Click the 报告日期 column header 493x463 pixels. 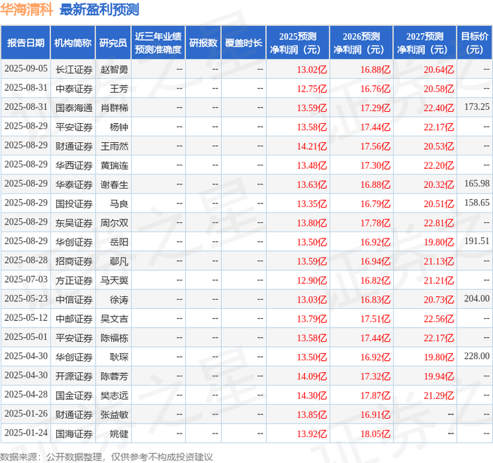click(x=25, y=43)
